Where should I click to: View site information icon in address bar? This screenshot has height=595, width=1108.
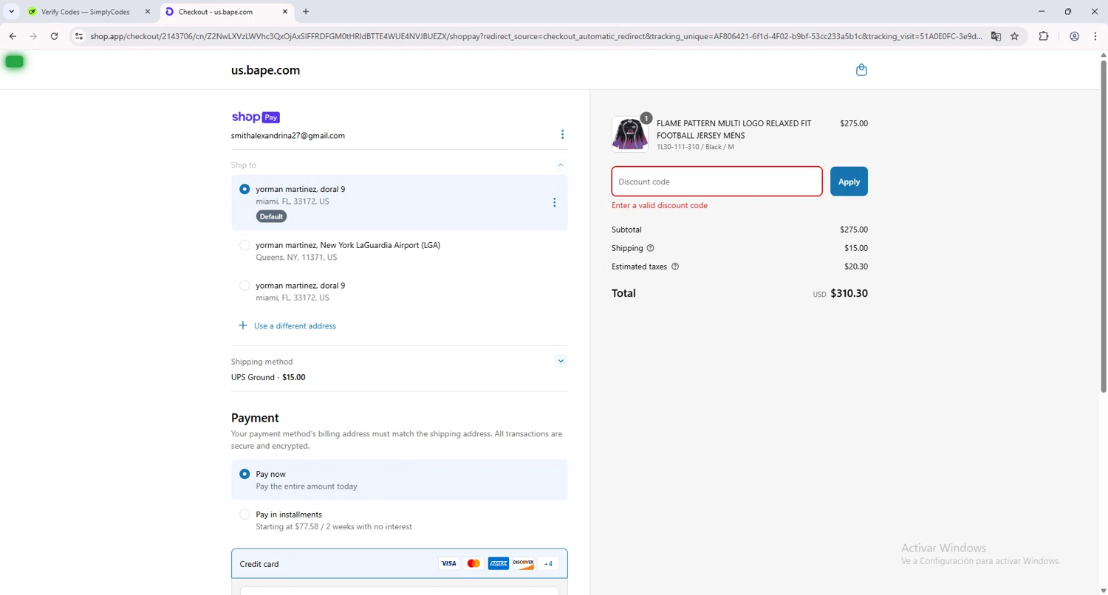(80, 36)
